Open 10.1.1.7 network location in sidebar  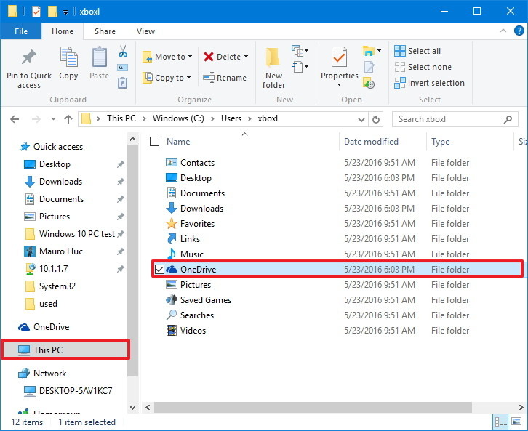click(53, 269)
